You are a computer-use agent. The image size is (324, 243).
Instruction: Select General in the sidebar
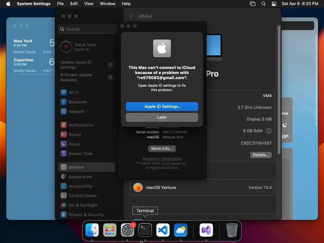(x=86, y=167)
